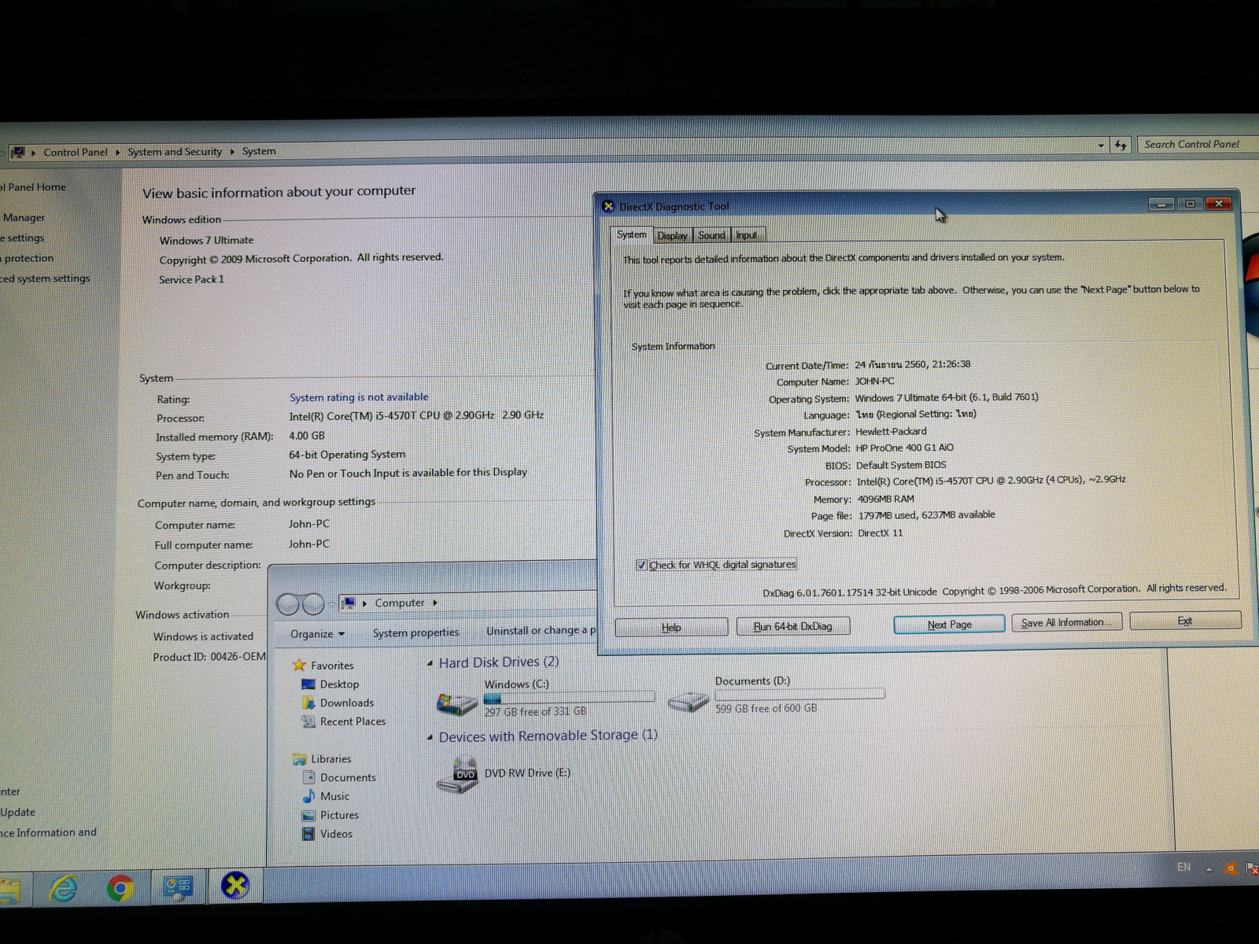Click Windows (C:) capacity bar
The image size is (1259, 944).
point(569,697)
